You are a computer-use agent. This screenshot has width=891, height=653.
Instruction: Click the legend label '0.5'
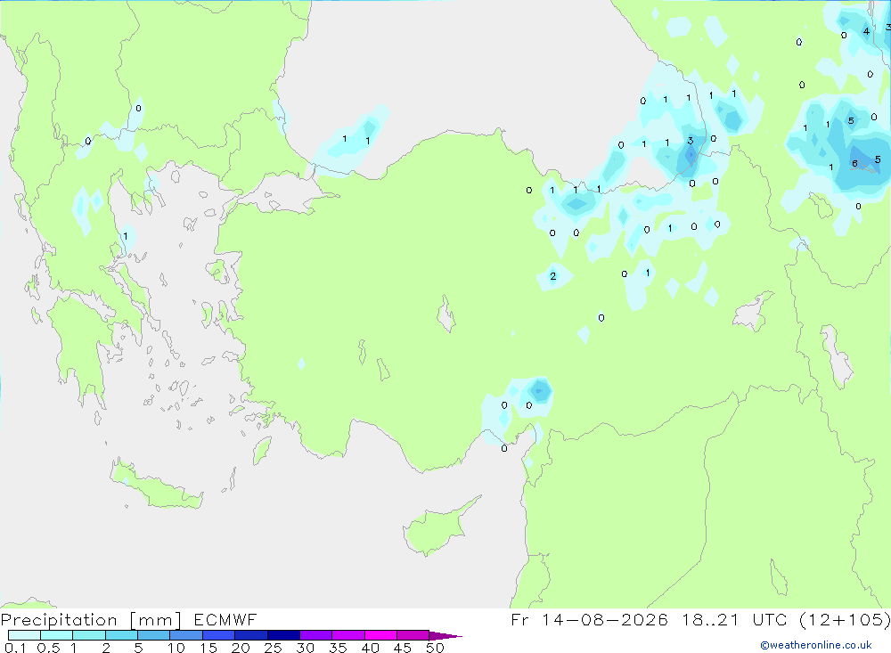[48, 648]
